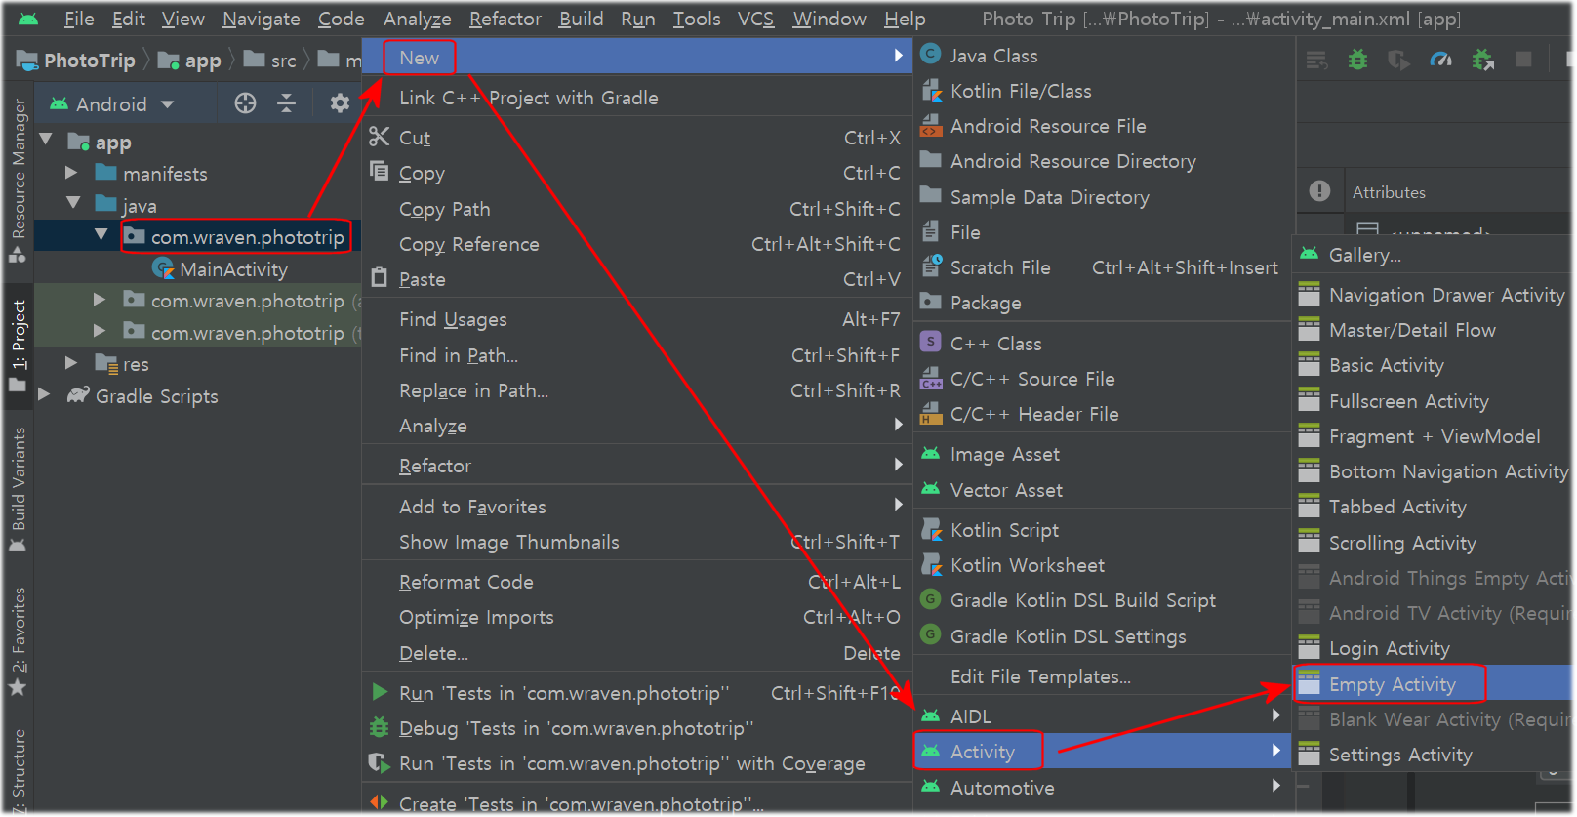
Task: Open the Navigate menu
Action: click(261, 19)
